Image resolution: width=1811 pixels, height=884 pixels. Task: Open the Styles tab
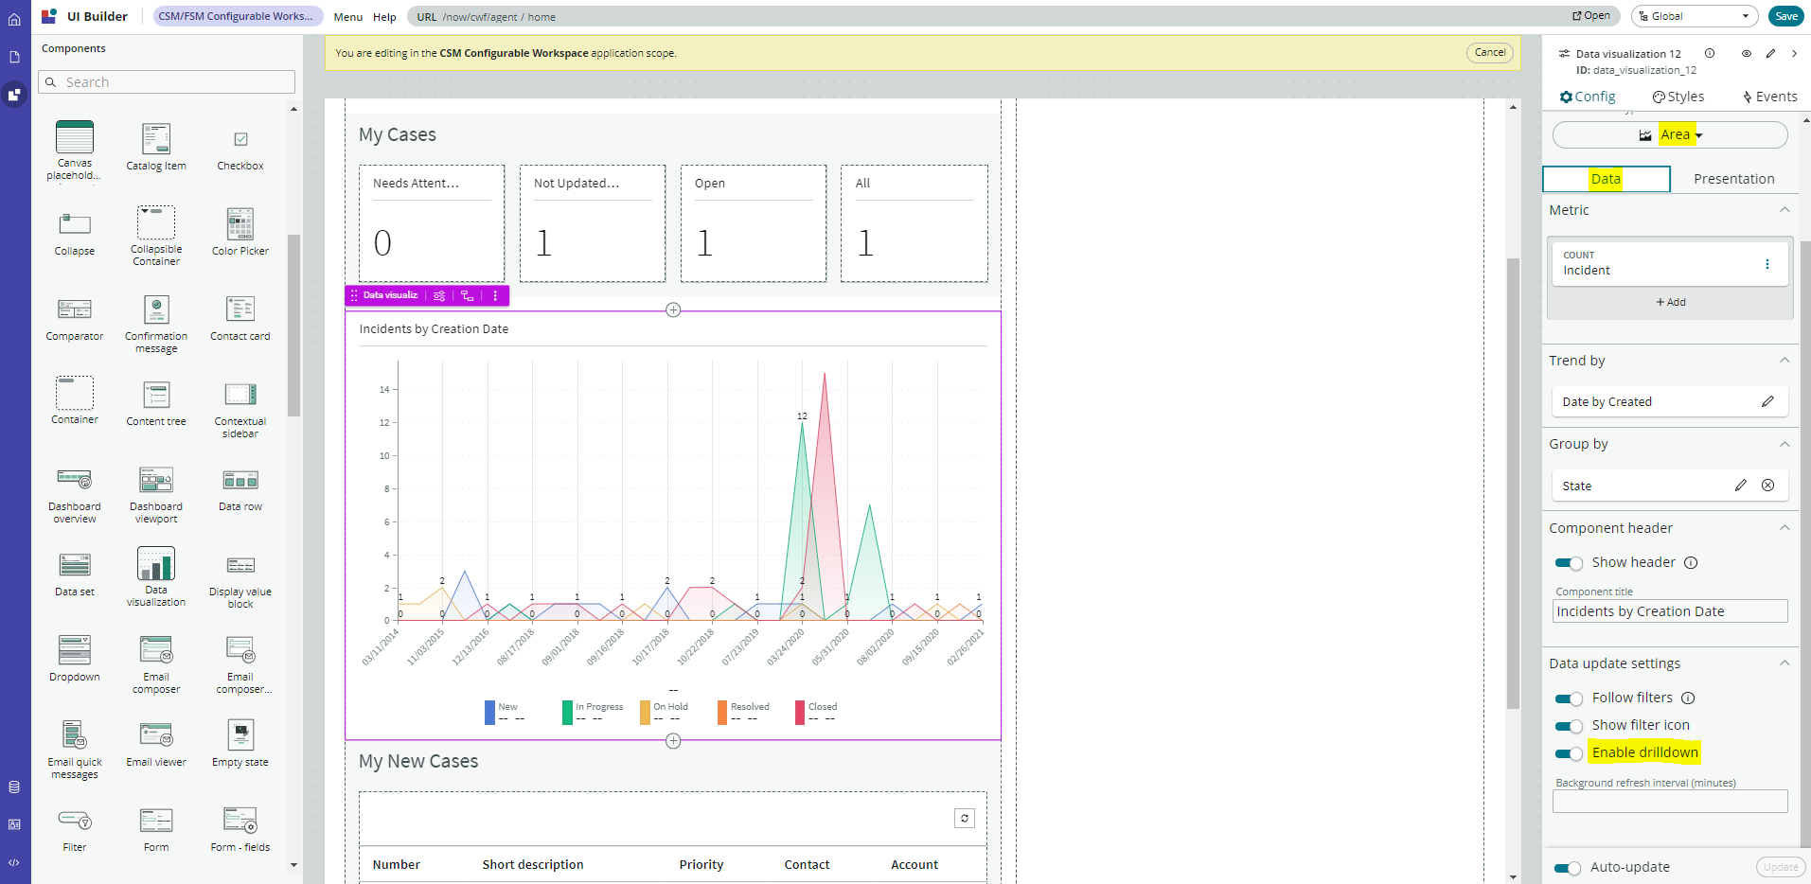[x=1678, y=97]
